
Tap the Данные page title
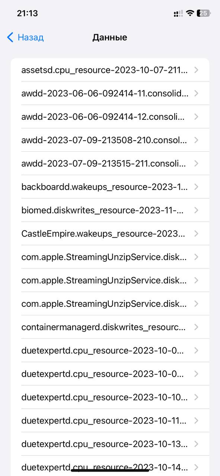pos(110,37)
